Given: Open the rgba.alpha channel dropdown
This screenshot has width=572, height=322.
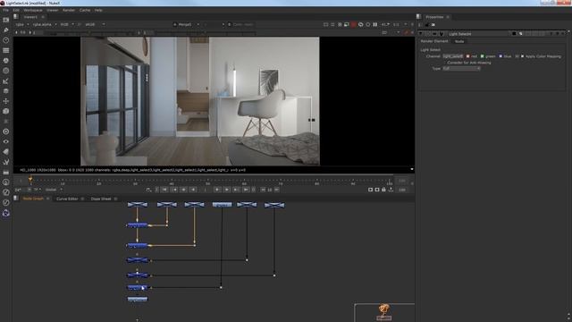Looking at the screenshot, I should (45, 24).
